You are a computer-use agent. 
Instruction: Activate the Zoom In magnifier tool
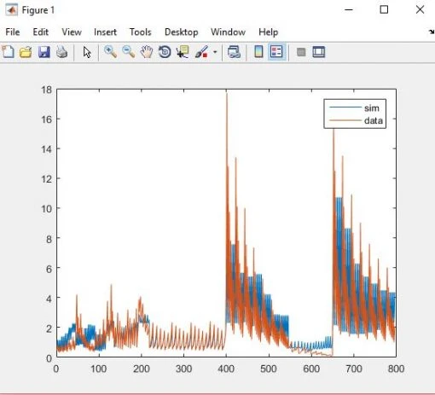click(110, 52)
